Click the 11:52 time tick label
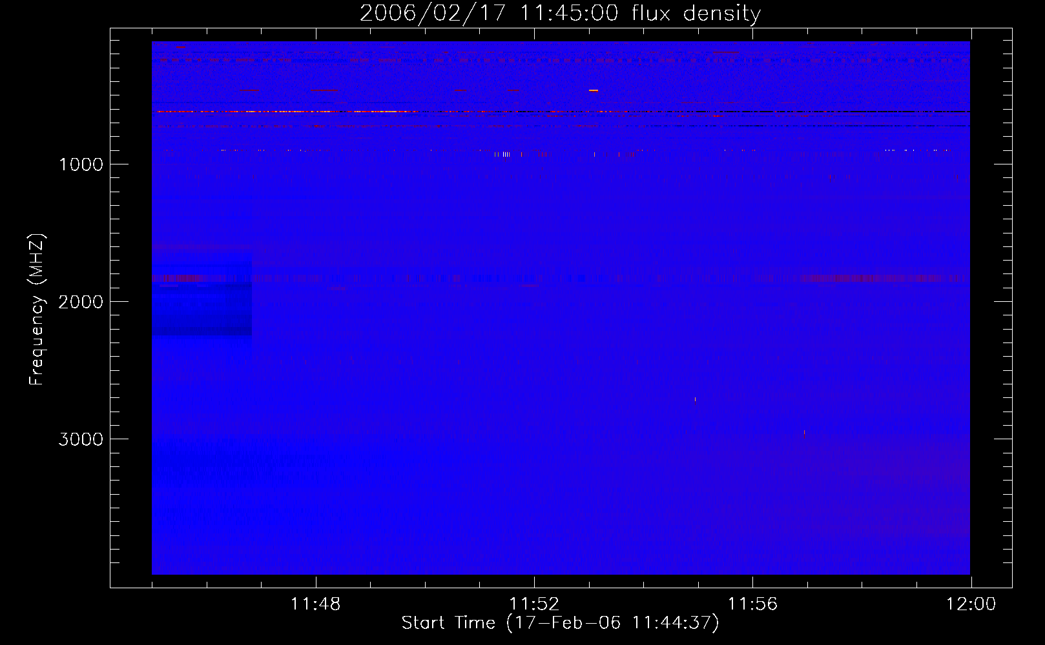Viewport: 1045px width, 645px height. pyautogui.click(x=533, y=604)
